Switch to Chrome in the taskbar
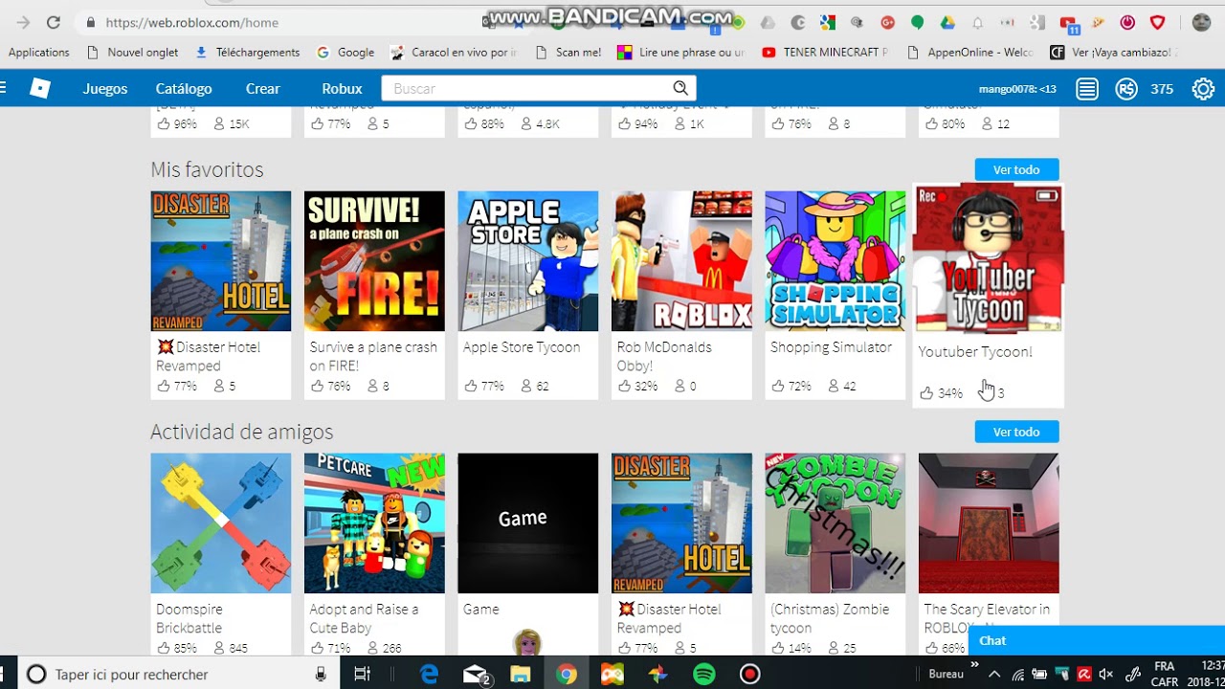 [567, 675]
